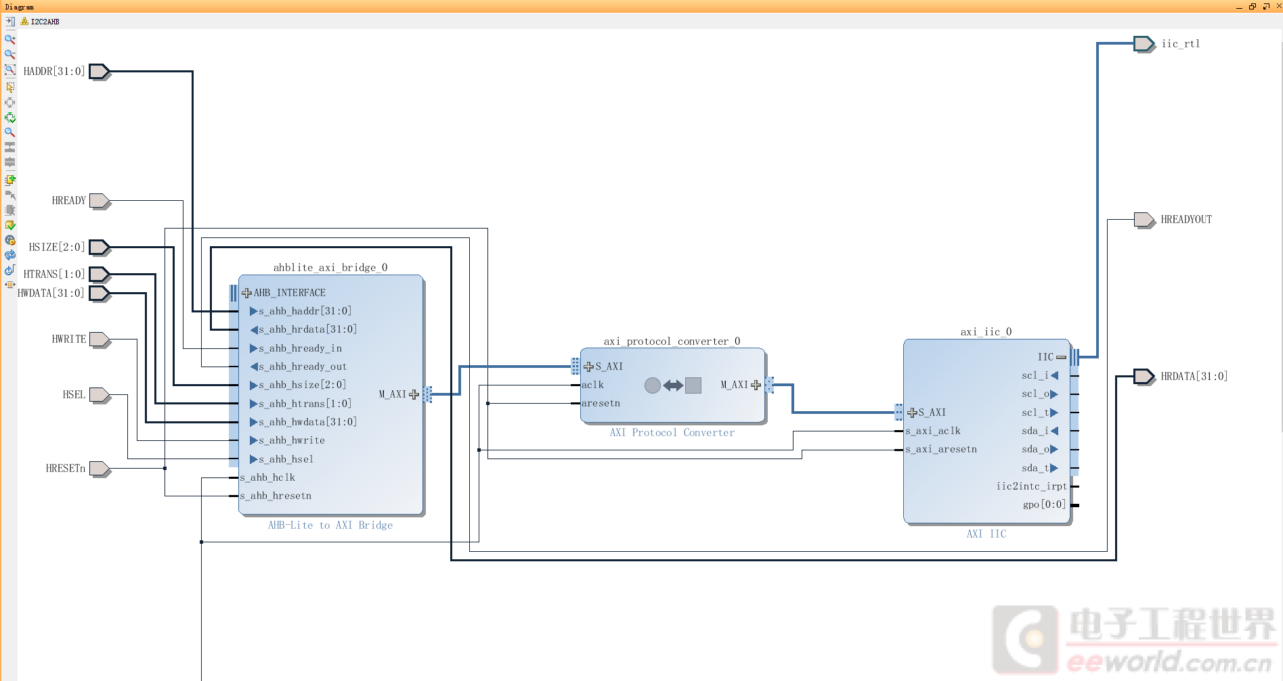Select the s_ahb_hsel pin

tap(282, 459)
